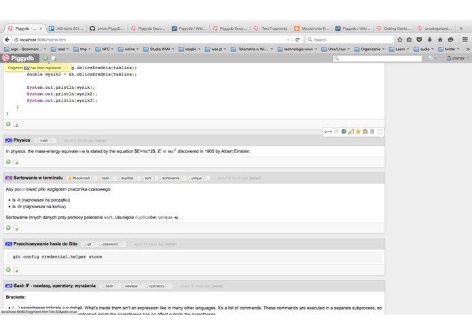Expand the argo - Bookmark... bookmarks folder
The width and height of the screenshot is (472, 335).
pos(25,49)
